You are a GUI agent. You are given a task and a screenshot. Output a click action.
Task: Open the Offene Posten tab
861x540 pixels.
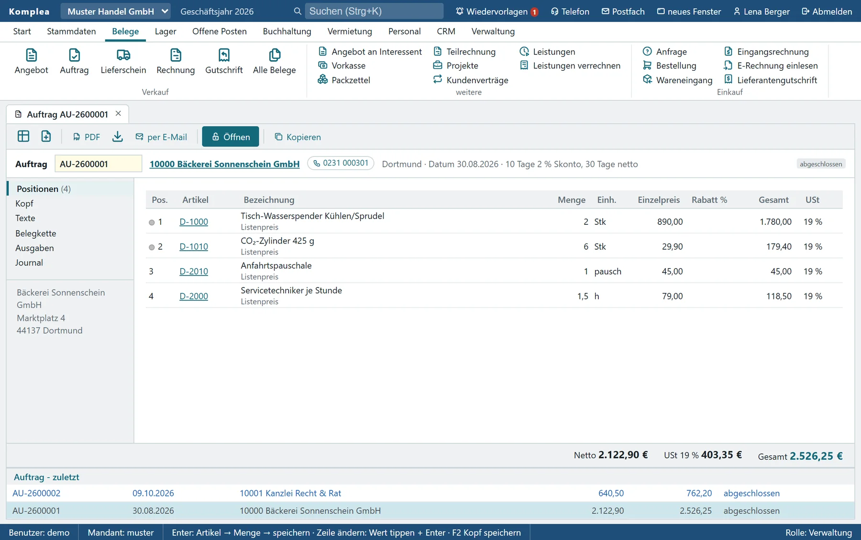point(220,32)
